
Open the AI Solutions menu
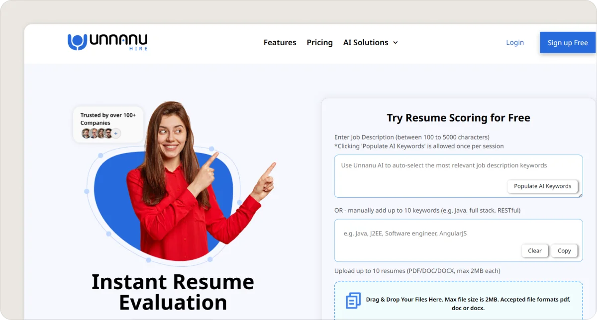click(371, 43)
